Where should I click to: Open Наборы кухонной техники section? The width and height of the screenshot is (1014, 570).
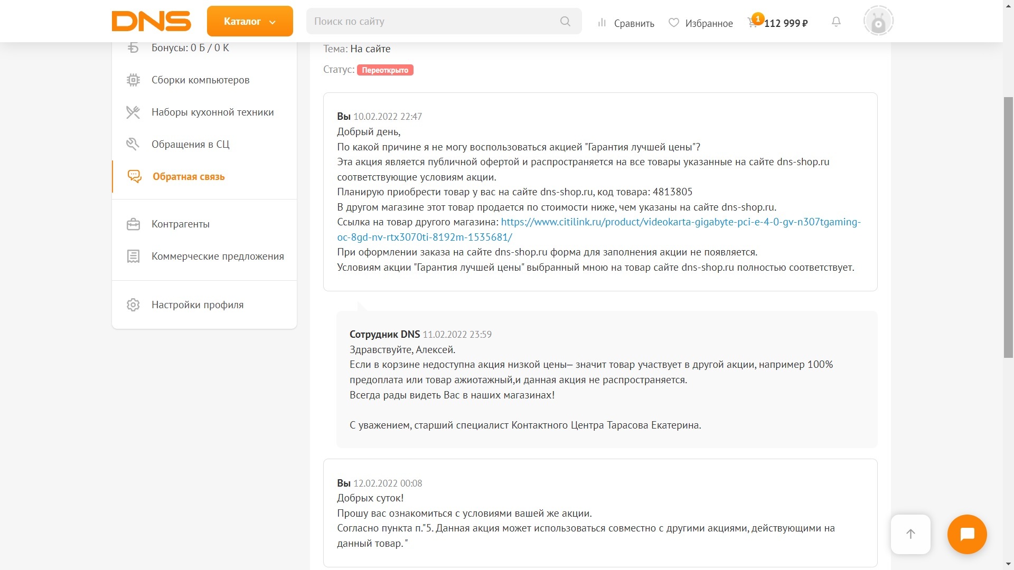pyautogui.click(x=212, y=112)
